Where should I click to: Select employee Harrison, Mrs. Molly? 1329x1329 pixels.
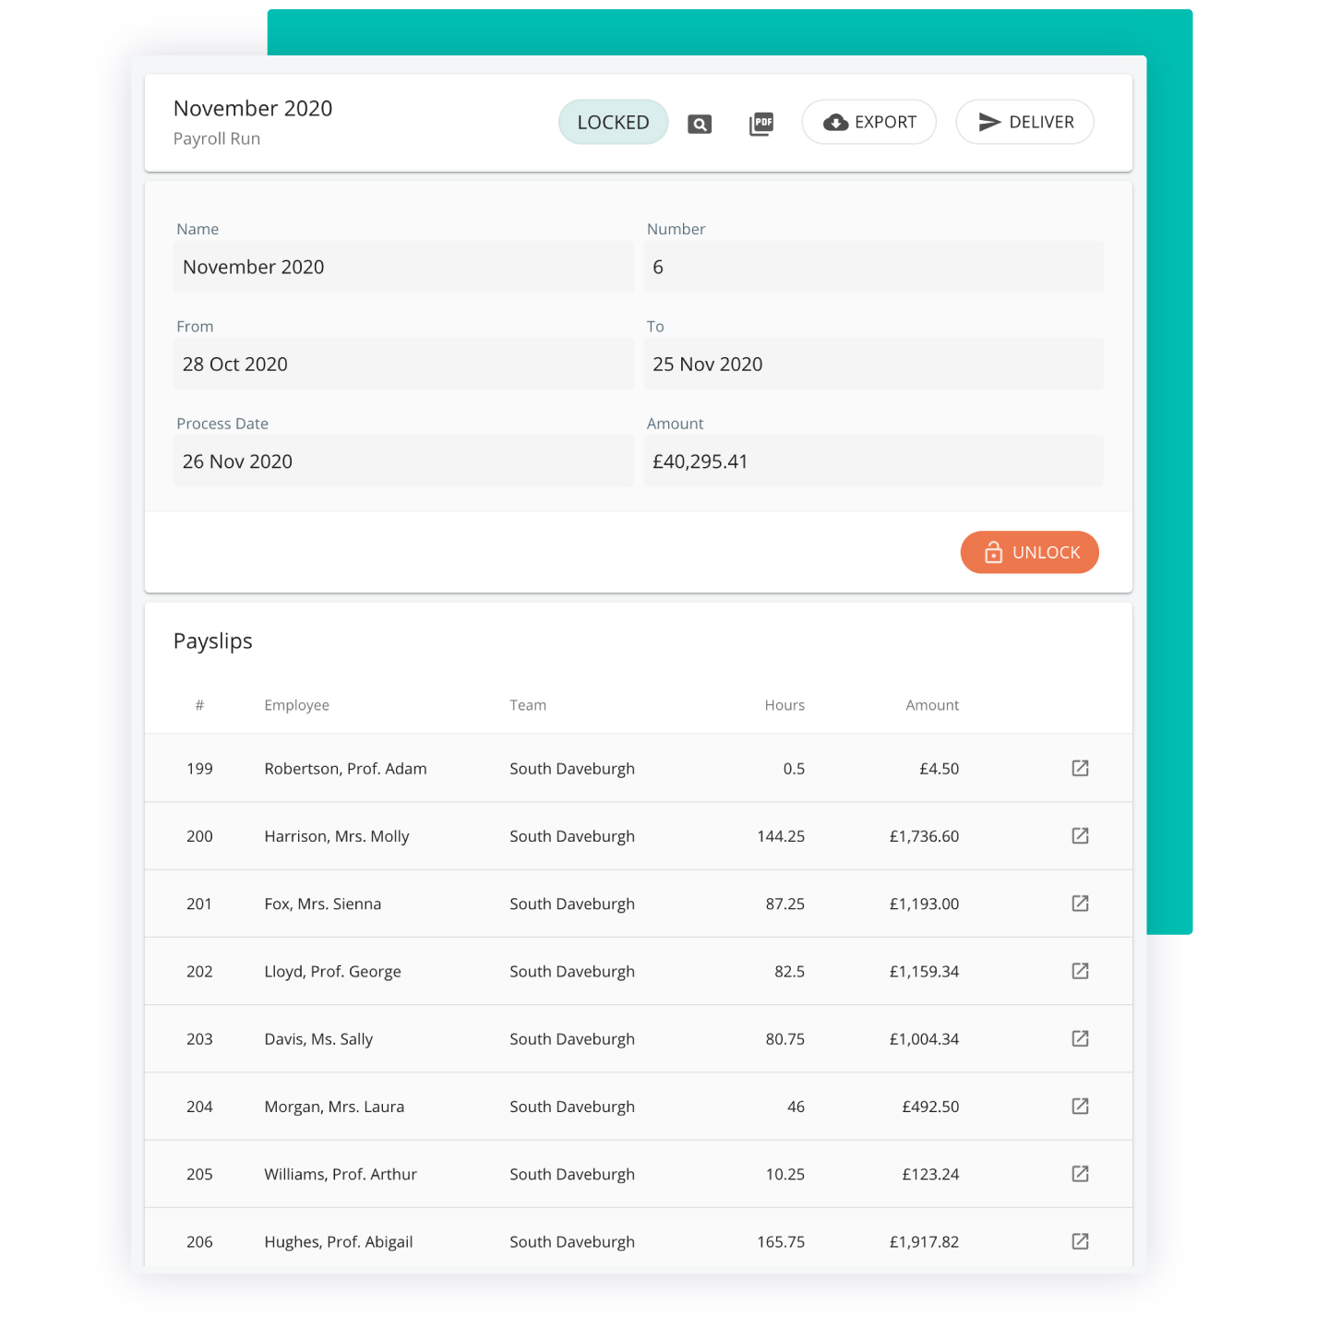[337, 836]
